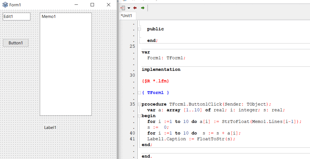Click the 'implementation' keyword in the code

161,69
